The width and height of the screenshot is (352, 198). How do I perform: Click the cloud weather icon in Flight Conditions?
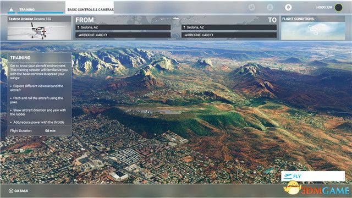pos(313,29)
